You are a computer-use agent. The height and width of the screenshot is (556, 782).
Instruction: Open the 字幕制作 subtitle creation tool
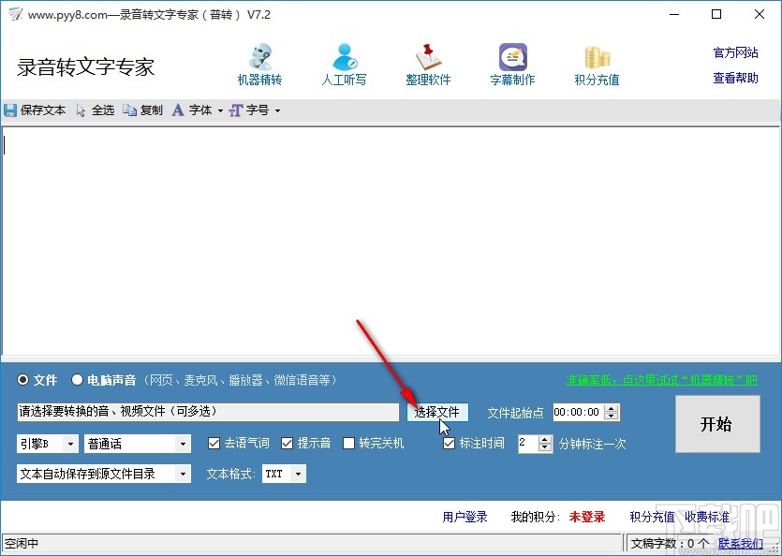[511, 63]
